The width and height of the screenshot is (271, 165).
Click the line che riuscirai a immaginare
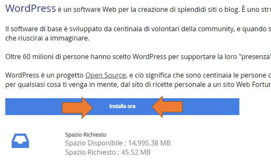point(48,38)
